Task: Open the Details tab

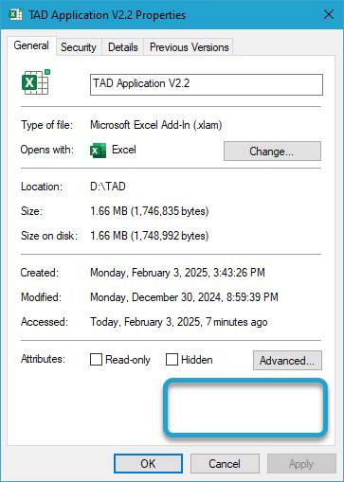Action: 123,47
